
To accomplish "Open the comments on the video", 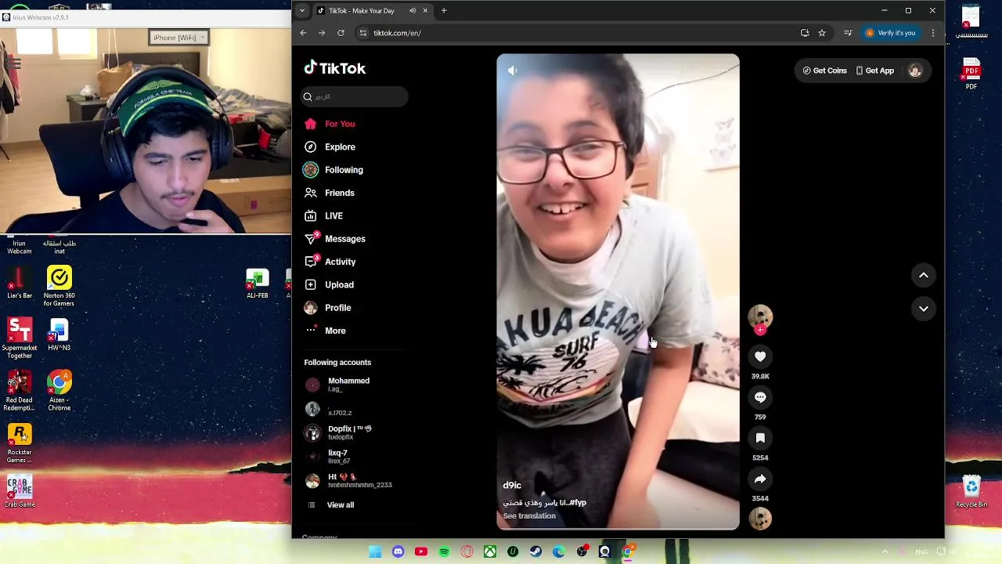I will click(x=760, y=397).
